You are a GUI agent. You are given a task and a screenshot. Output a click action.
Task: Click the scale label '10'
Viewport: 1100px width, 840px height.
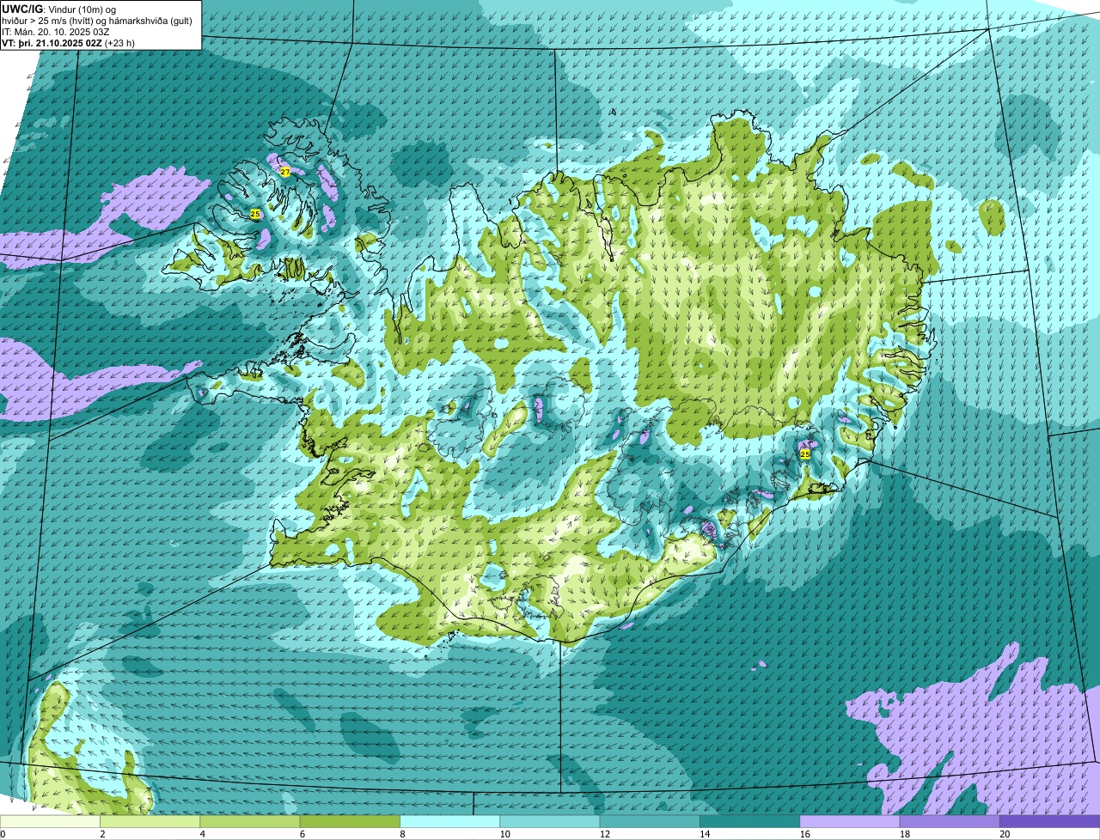tap(504, 834)
